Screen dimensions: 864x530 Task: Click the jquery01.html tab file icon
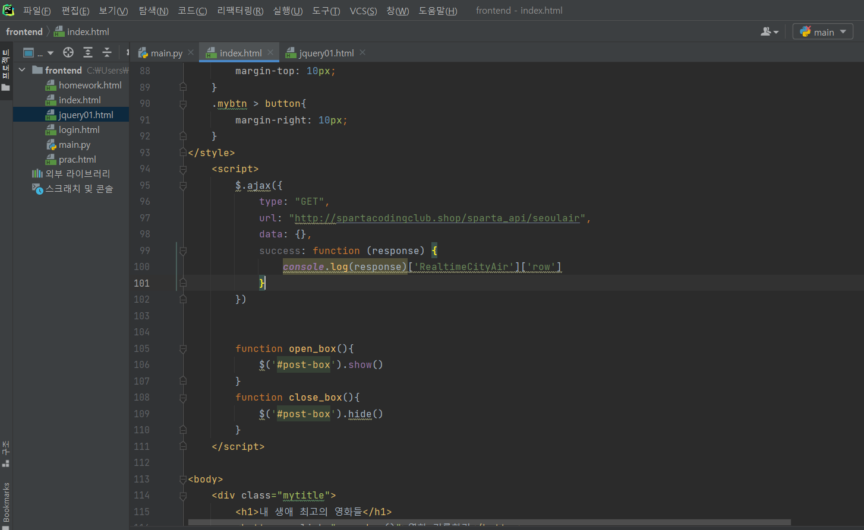[x=291, y=53]
